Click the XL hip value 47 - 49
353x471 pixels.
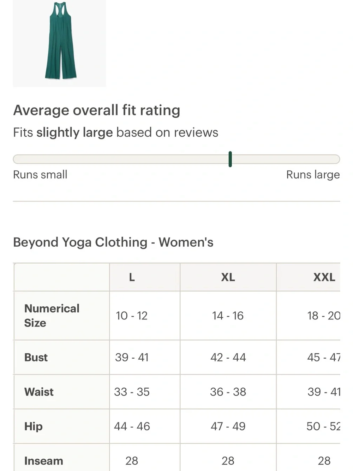tap(228, 426)
